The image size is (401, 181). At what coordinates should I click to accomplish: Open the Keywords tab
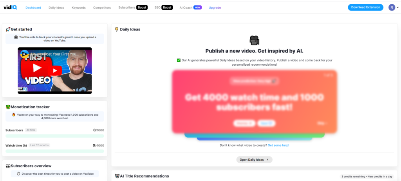coord(78,8)
